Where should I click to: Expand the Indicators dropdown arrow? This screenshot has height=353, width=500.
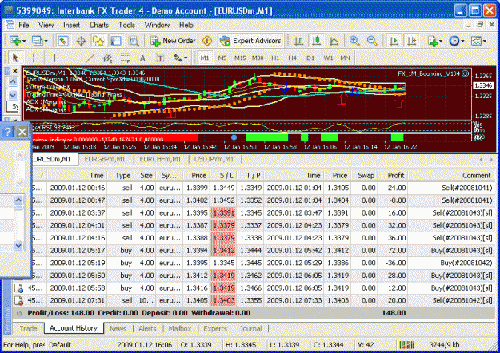[441, 41]
